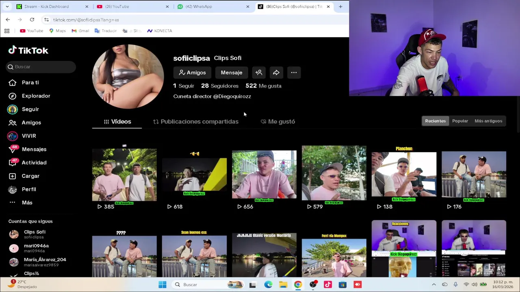This screenshot has width=520, height=292.
Task: Open the KONECTA bookmark
Action: pos(160,31)
